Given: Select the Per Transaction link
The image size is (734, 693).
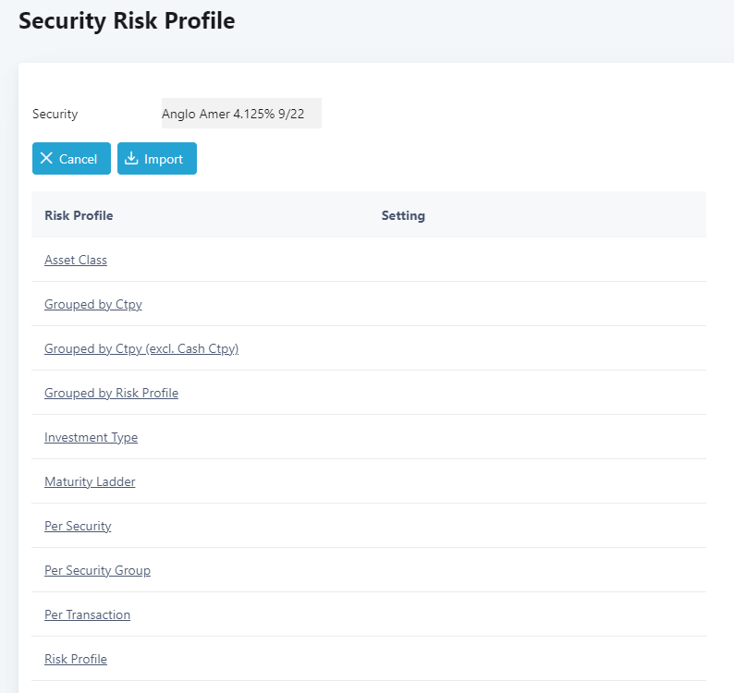Looking at the screenshot, I should (x=88, y=614).
